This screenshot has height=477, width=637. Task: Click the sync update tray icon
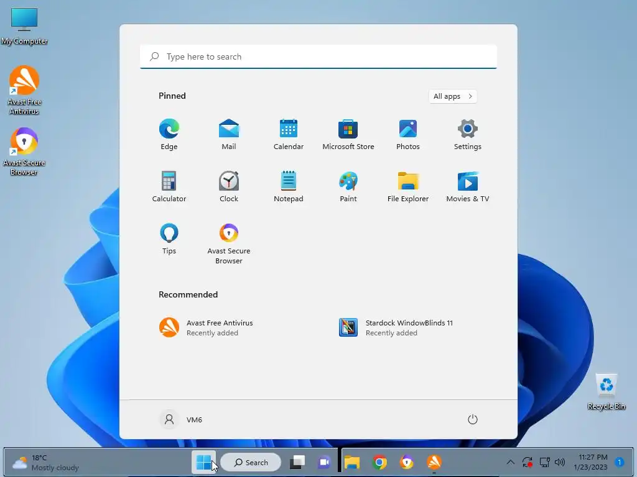pos(528,462)
